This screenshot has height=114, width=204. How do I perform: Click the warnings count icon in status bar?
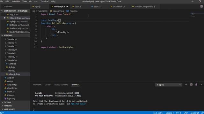(2, 113)
